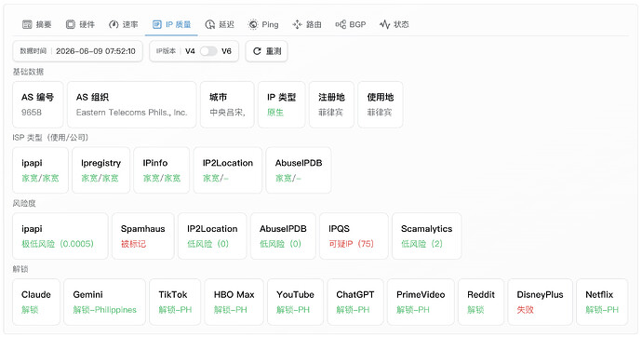Click the 路由 routing icon
This screenshot has height=337, width=642.
(297, 24)
